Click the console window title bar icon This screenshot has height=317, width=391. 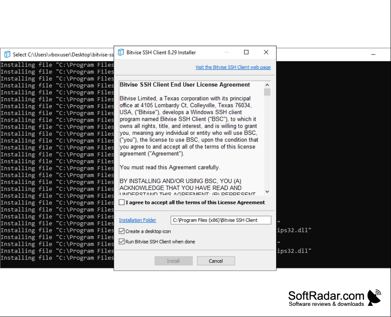point(7,54)
